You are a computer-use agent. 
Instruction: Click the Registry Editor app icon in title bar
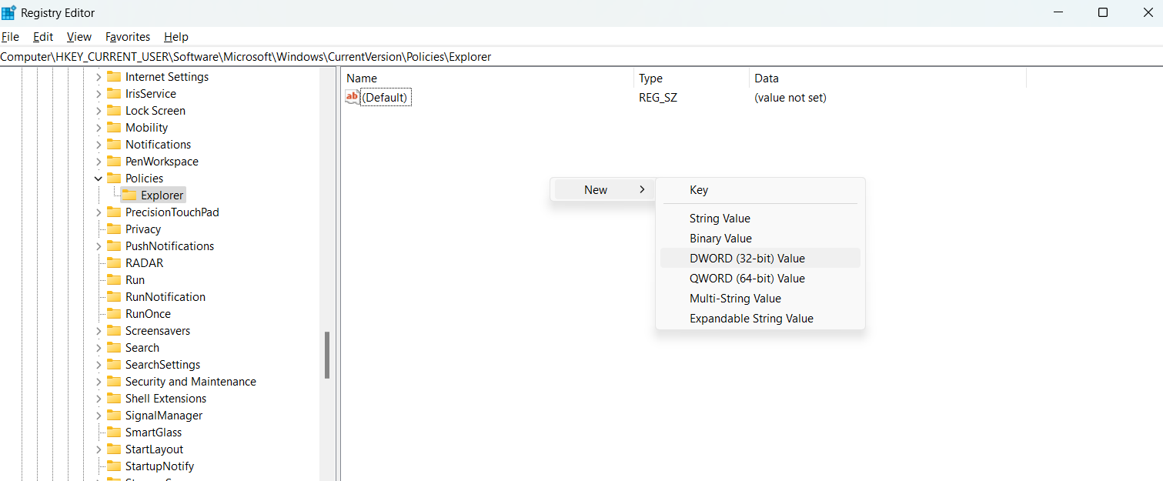[x=9, y=12]
